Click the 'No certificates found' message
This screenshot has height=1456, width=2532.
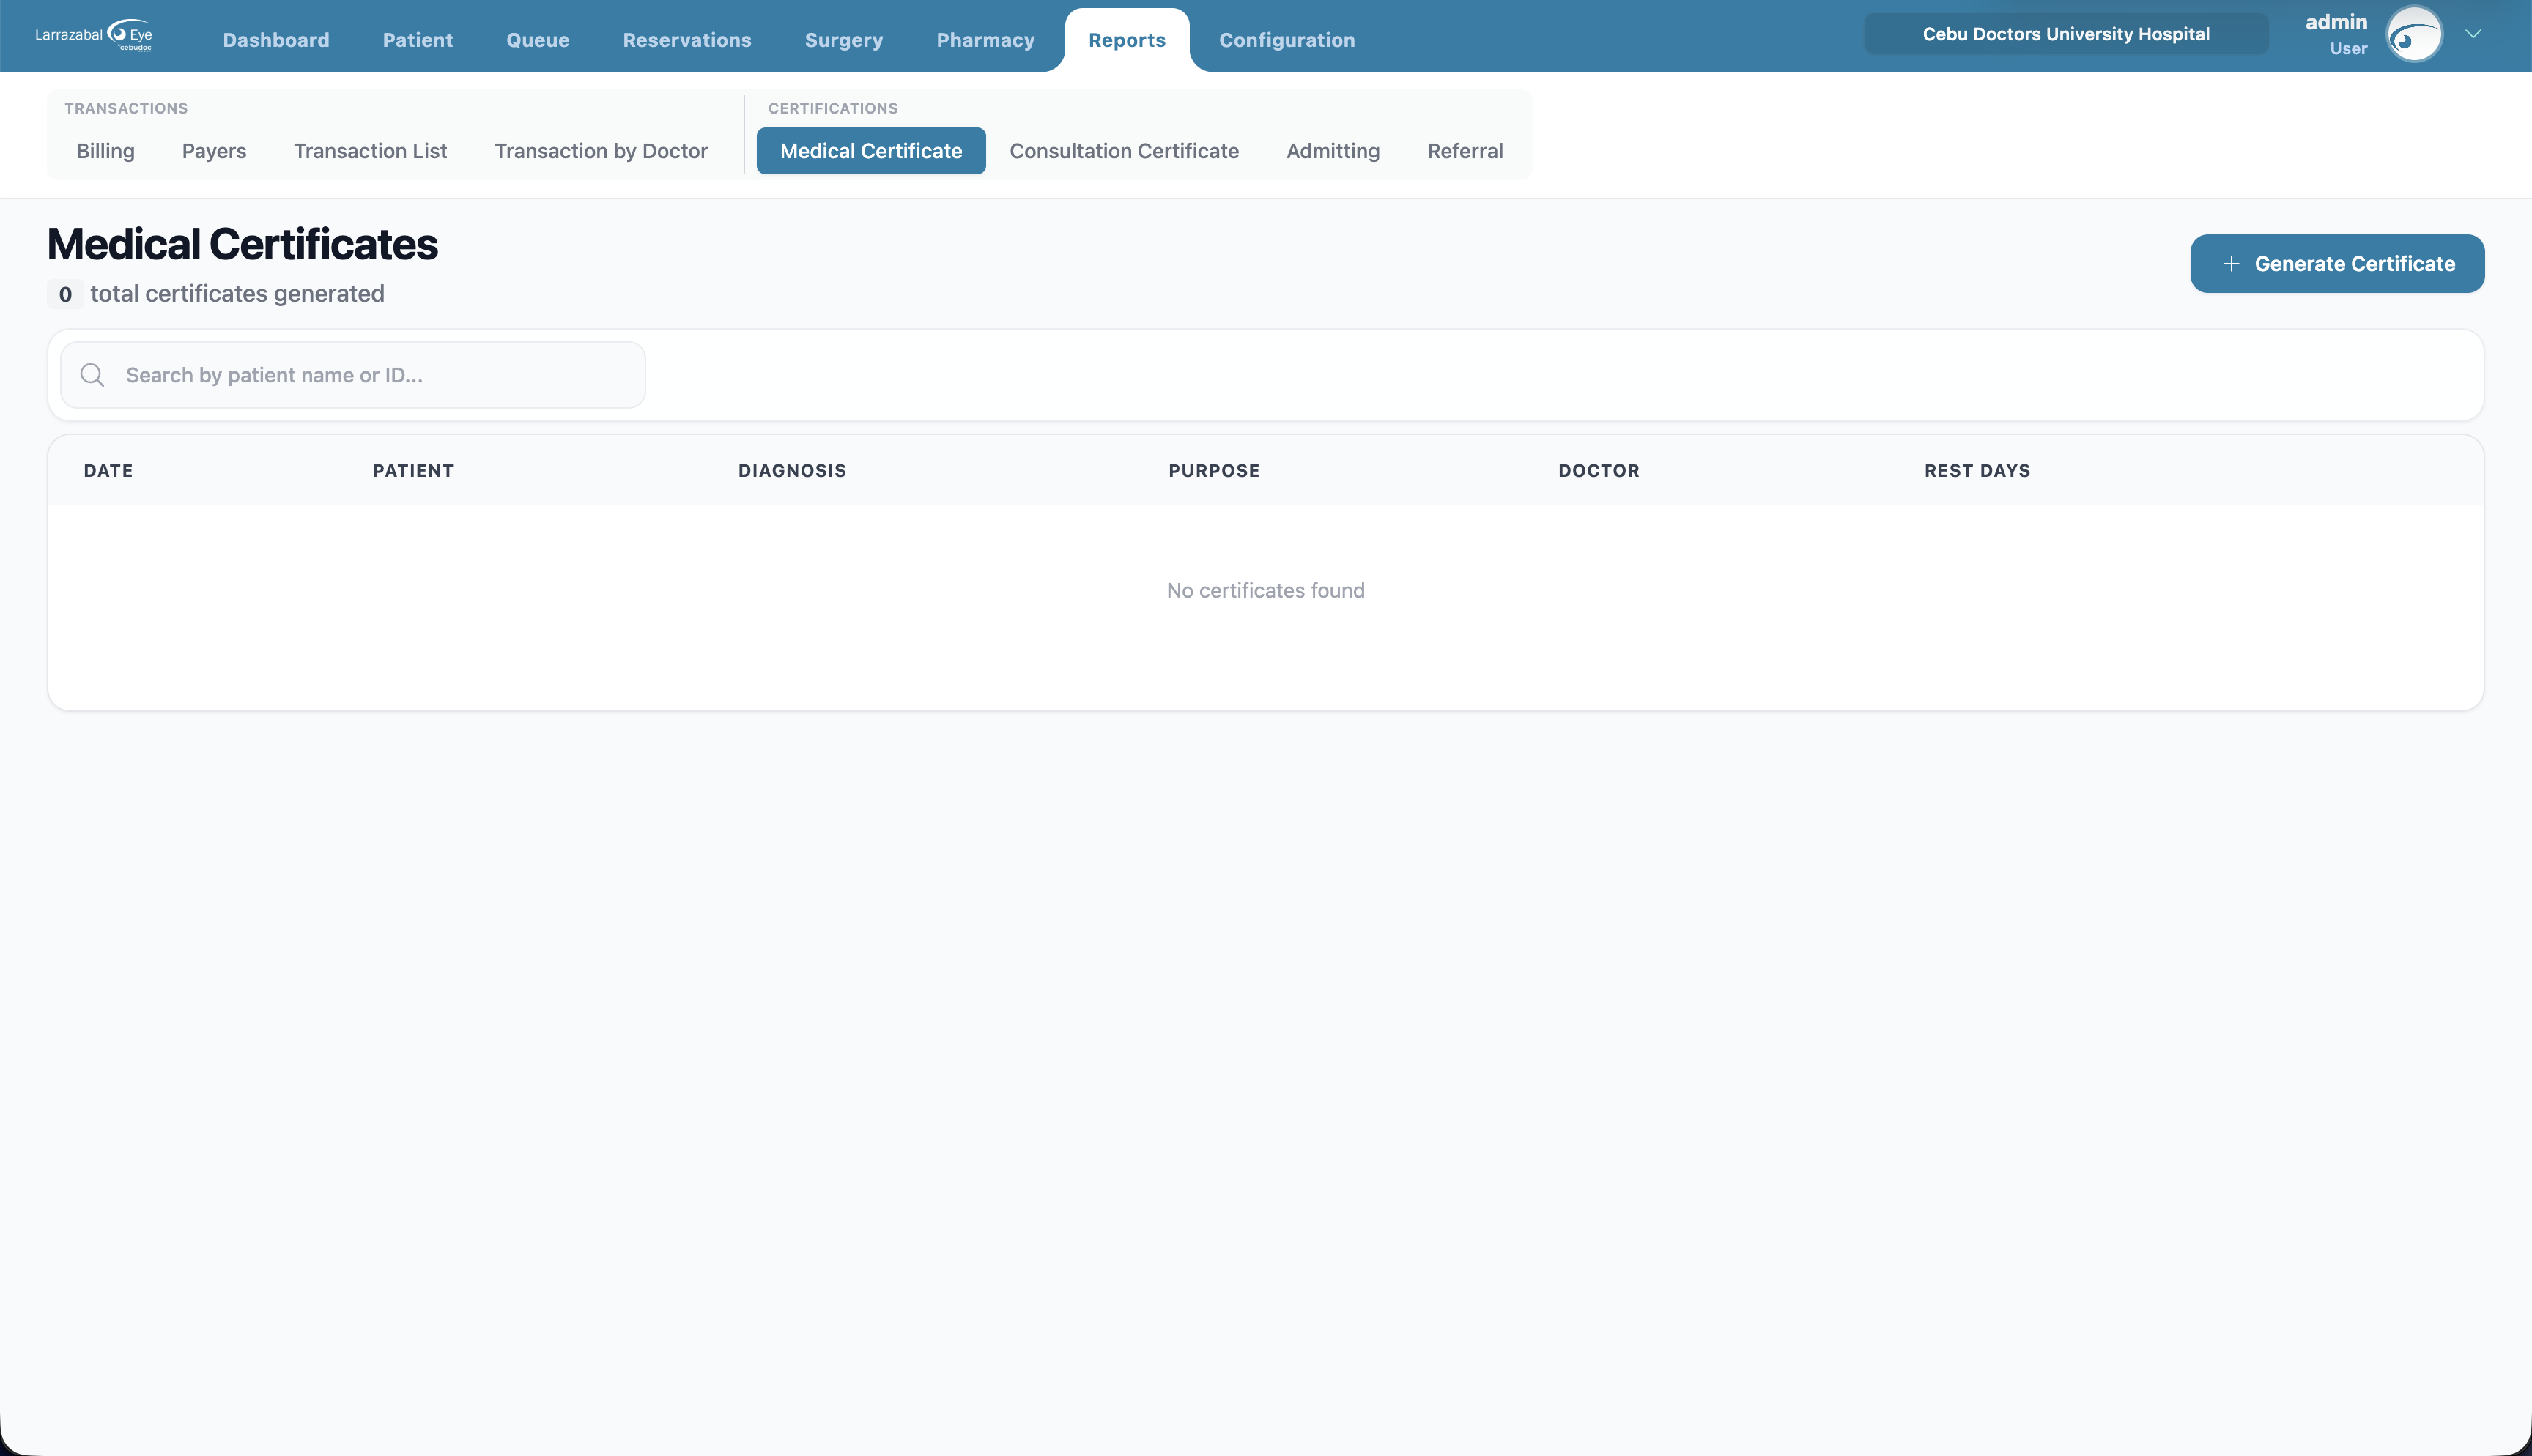pyautogui.click(x=1265, y=591)
